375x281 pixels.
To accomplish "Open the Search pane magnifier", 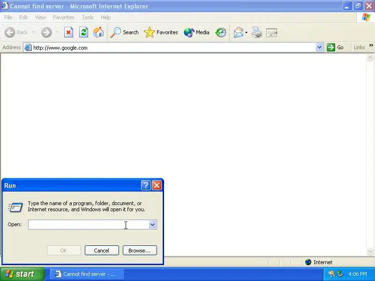I will 115,32.
